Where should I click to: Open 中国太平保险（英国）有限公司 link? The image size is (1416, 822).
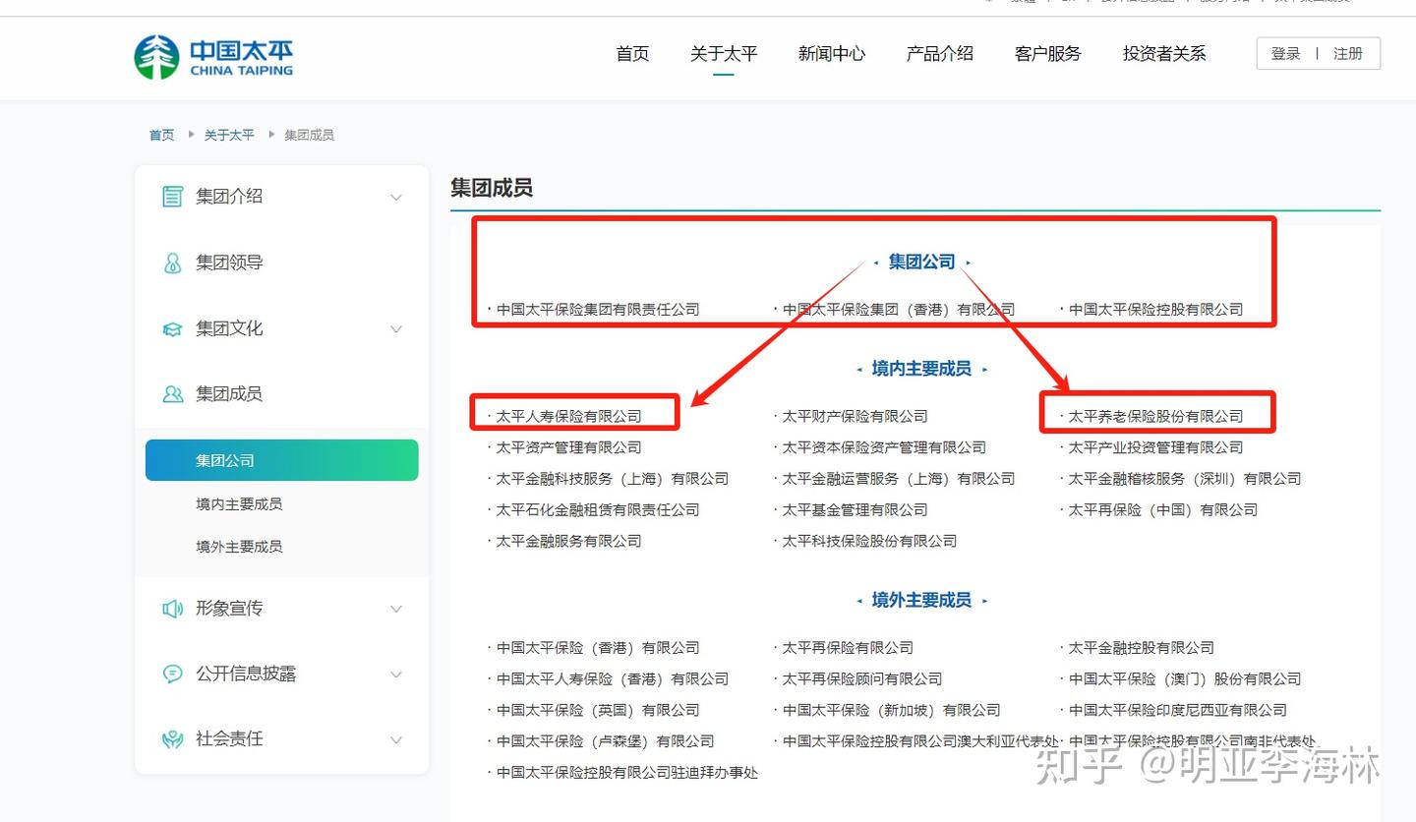tap(598, 710)
